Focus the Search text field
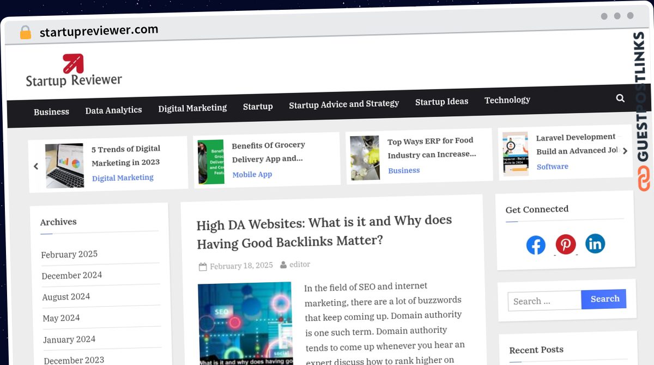 [x=544, y=301]
